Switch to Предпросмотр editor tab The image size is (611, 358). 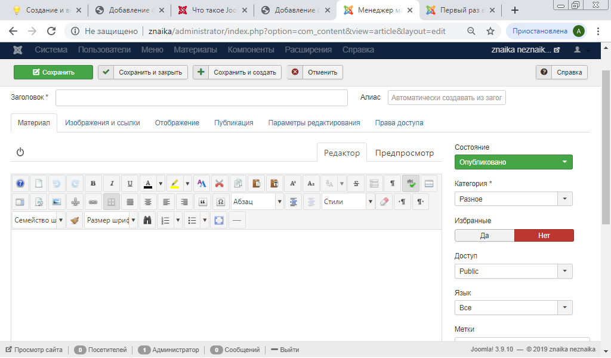pos(405,153)
